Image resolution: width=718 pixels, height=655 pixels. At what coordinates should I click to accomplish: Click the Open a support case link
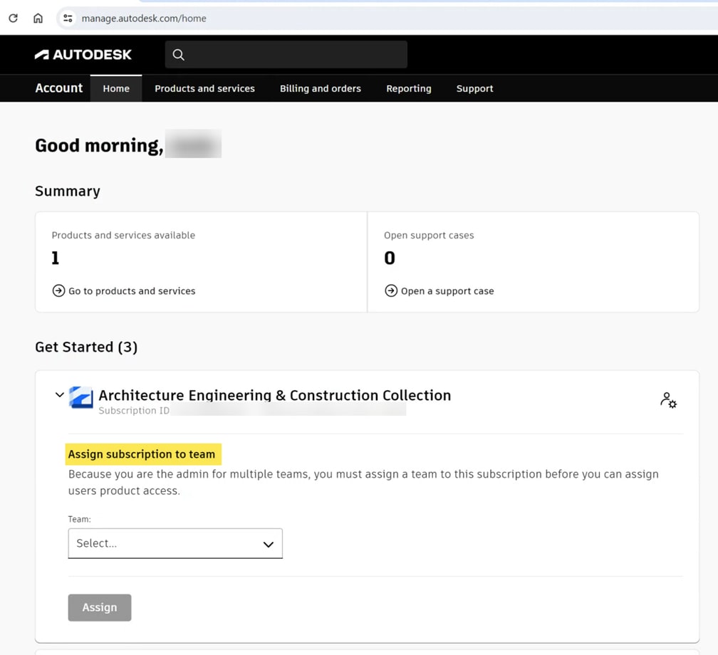447,290
